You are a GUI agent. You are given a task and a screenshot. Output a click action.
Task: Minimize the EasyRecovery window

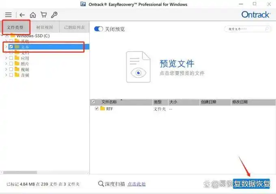click(x=241, y=4)
